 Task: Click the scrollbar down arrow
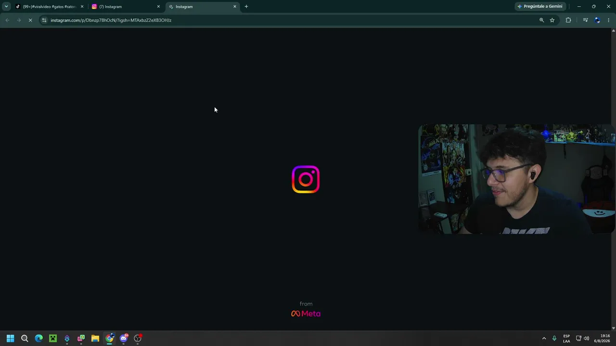613,328
